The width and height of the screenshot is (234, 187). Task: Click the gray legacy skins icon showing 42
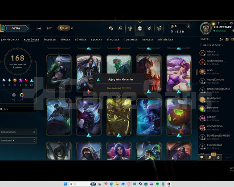pos(14,95)
